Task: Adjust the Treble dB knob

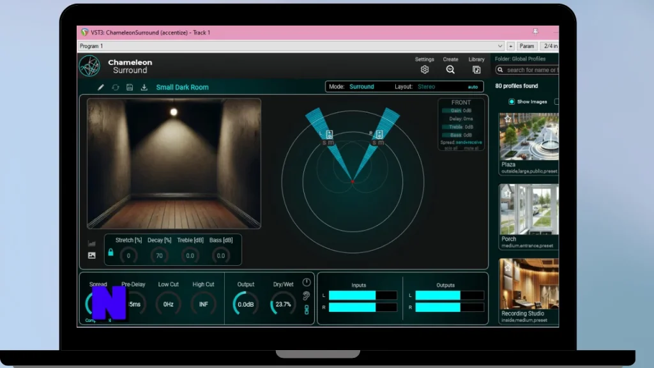Action: (190, 256)
